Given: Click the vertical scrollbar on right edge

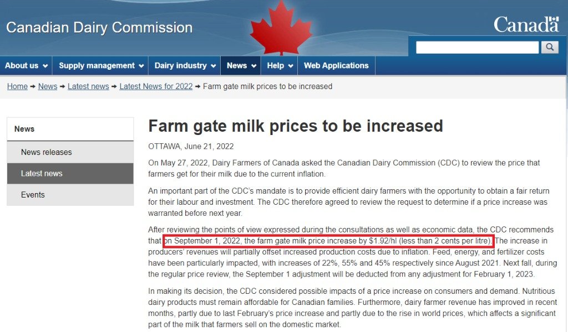Looking at the screenshot, I should coord(566,166).
